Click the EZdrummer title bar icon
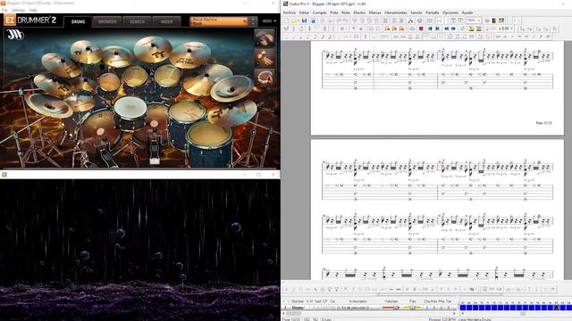The image size is (572, 321). click(3, 4)
